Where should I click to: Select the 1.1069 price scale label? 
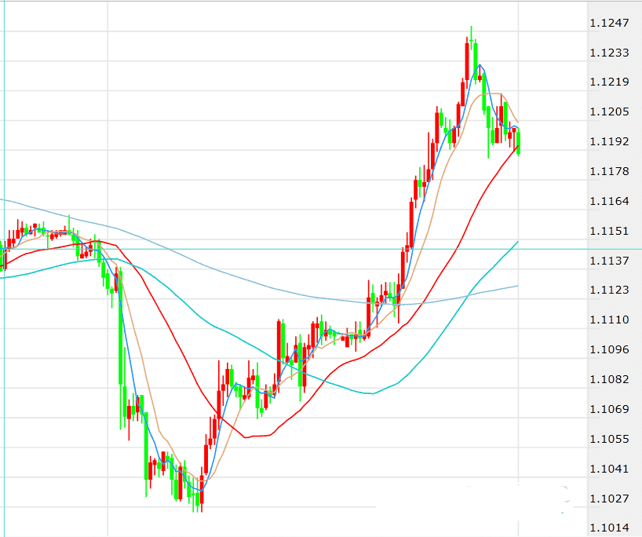610,409
